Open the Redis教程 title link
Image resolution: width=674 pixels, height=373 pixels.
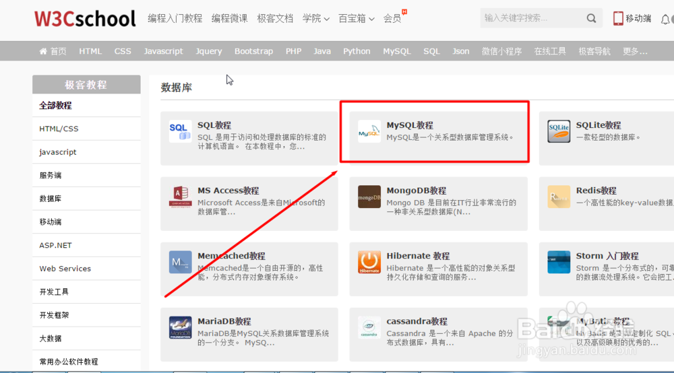pos(596,191)
